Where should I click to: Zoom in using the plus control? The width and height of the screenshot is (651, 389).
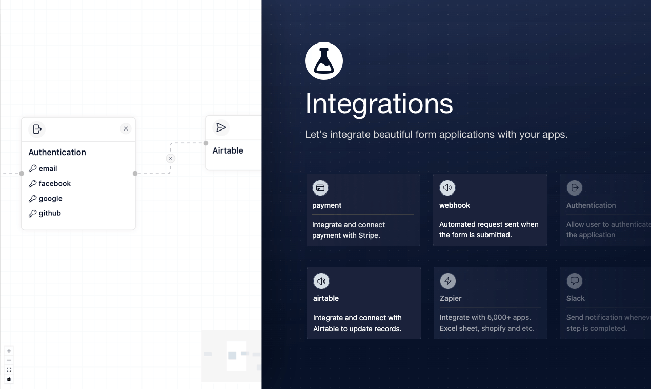pyautogui.click(x=9, y=351)
